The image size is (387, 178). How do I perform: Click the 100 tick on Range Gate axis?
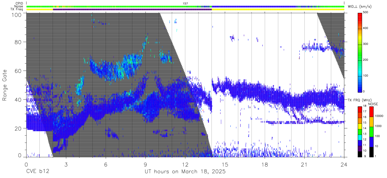(x=17, y=14)
